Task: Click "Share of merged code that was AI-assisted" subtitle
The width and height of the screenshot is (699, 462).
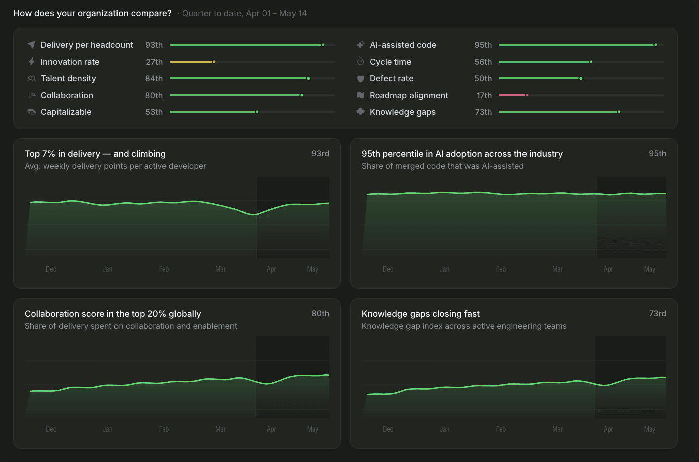Action: pos(443,166)
